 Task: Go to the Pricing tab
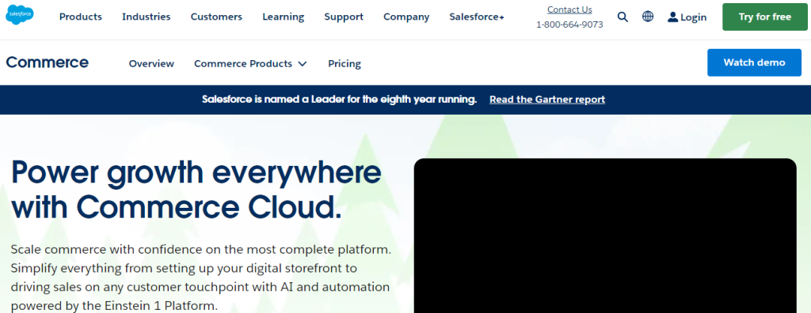[x=345, y=63]
